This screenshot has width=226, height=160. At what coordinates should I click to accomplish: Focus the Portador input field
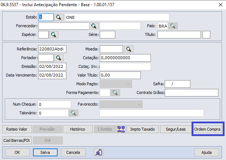[46, 58]
